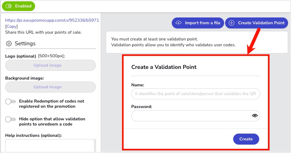
Task: Click Create Validation Point button
Action: [257, 23]
